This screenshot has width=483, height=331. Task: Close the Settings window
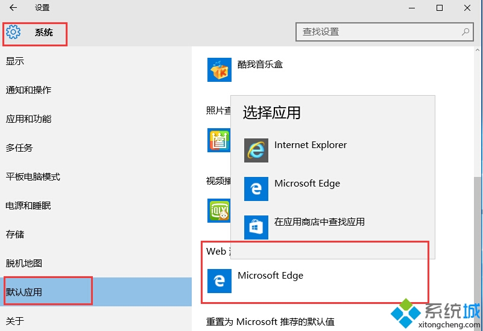[467, 8]
